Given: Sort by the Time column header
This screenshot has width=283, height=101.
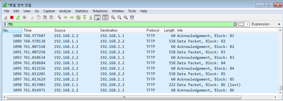Looking at the screenshot, I should pyautogui.click(x=38, y=30).
